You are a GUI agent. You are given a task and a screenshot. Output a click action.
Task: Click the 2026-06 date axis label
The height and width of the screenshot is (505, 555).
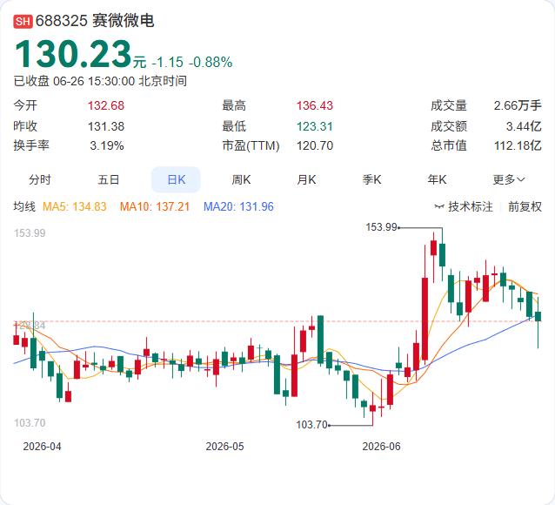pyautogui.click(x=381, y=446)
